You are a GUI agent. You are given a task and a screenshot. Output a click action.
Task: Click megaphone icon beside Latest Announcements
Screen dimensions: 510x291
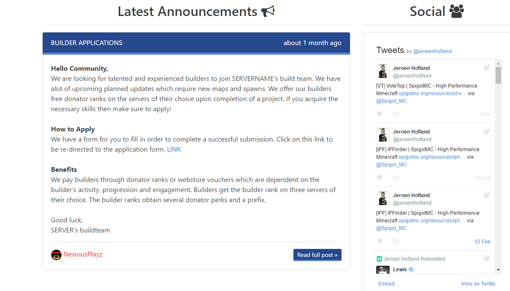268,11
